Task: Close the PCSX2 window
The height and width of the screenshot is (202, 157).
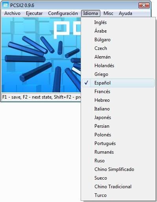Action: point(144,6)
